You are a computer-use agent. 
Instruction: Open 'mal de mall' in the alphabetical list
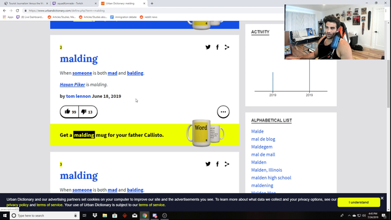click(263, 155)
